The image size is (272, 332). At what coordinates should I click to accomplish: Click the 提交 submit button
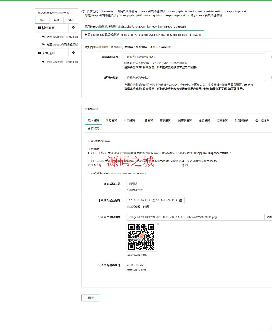coord(91,298)
